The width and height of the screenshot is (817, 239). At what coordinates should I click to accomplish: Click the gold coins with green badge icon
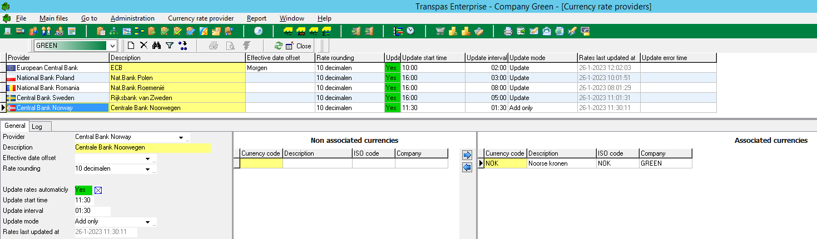point(453,31)
